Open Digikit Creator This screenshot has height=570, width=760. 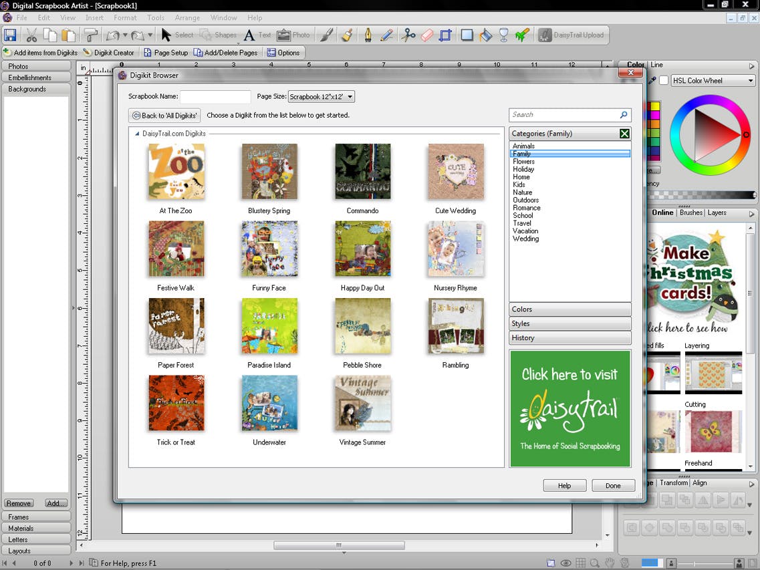[x=108, y=52]
